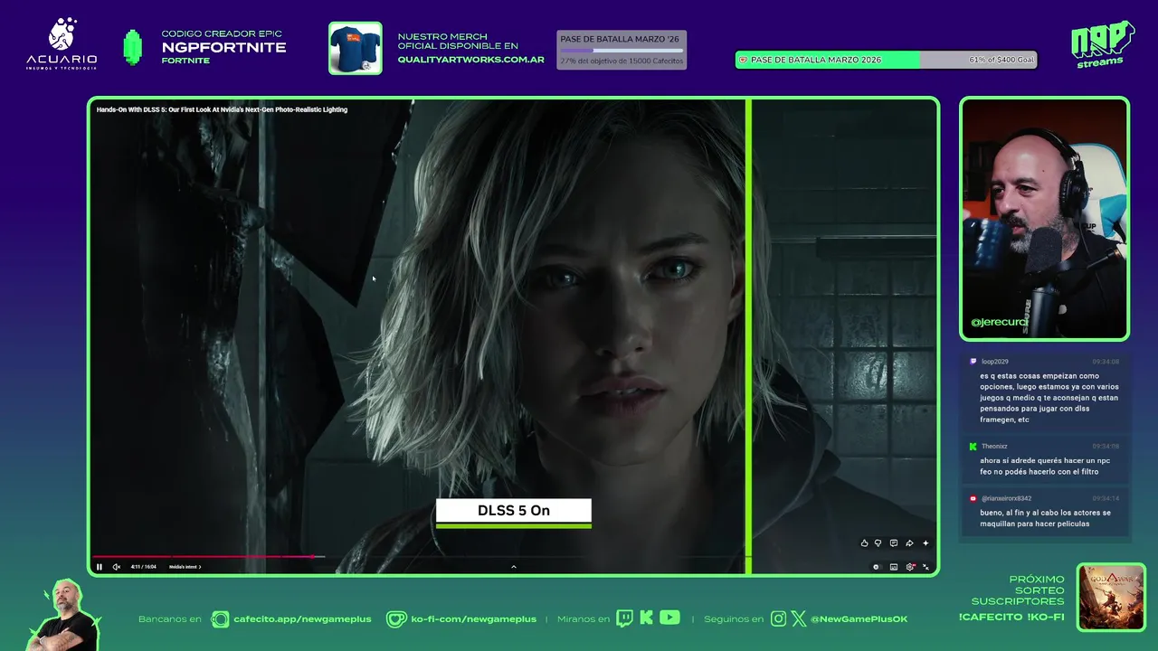The image size is (1158, 651).
Task: Click the Cafecitos goal progress bar
Action: (x=622, y=51)
